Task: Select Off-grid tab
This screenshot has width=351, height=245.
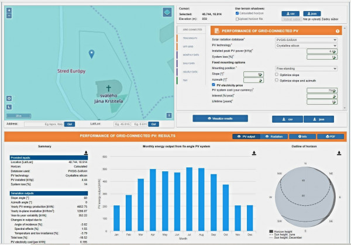Action: click(191, 47)
